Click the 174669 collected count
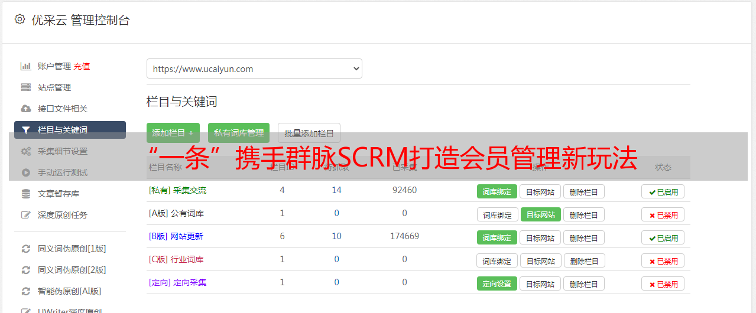Image resolution: width=756 pixels, height=313 pixels. [x=404, y=236]
